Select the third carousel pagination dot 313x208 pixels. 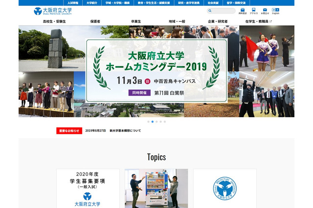click(x=156, y=122)
